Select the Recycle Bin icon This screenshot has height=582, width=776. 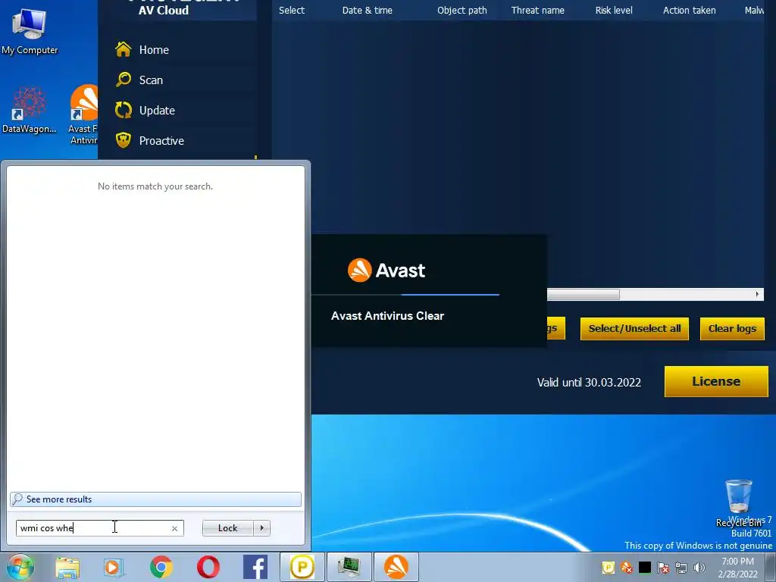(739, 503)
